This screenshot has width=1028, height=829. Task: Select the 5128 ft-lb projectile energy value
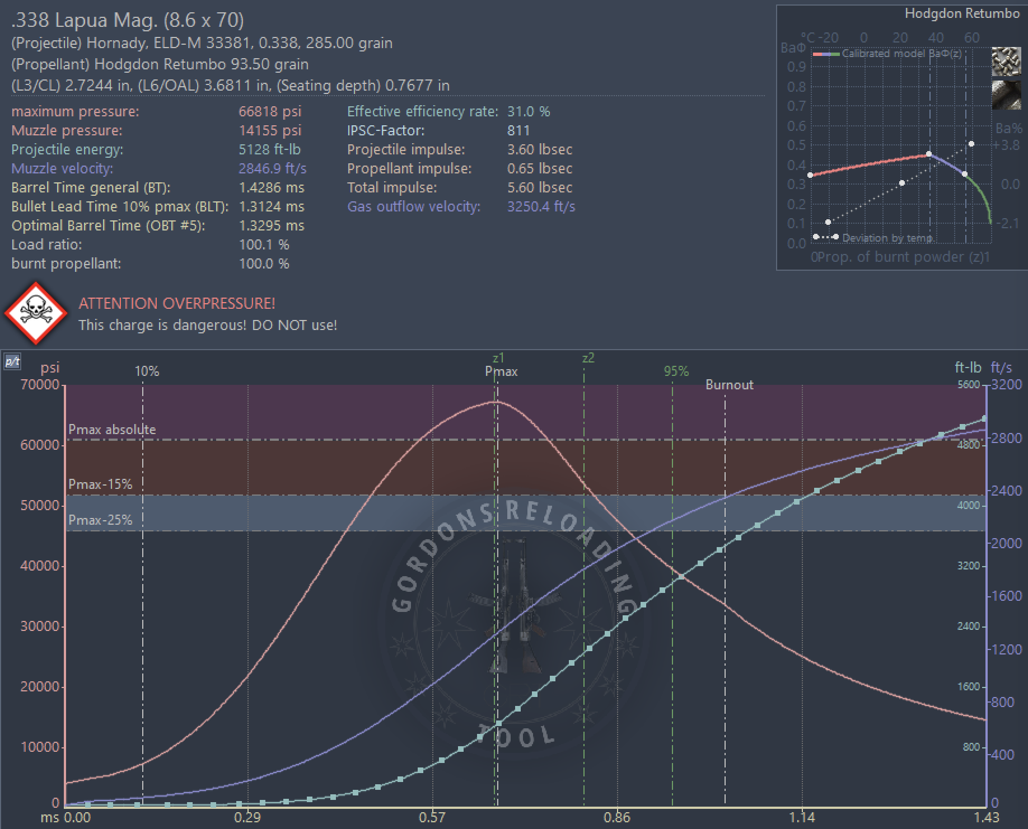point(270,149)
